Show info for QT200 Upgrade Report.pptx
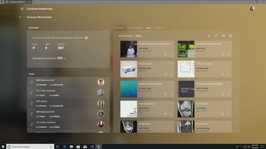 click(223, 94)
